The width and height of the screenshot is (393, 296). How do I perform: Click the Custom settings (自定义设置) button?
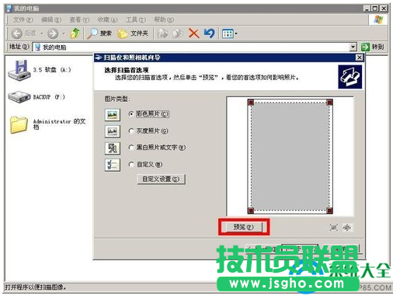pyautogui.click(x=161, y=179)
